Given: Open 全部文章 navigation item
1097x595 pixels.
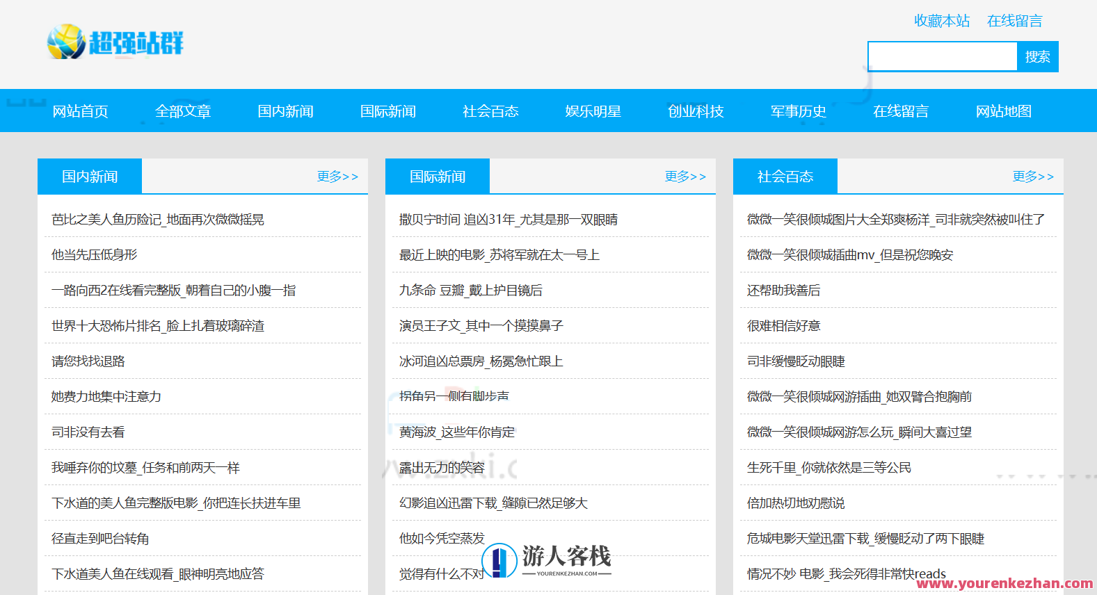Looking at the screenshot, I should point(183,111).
